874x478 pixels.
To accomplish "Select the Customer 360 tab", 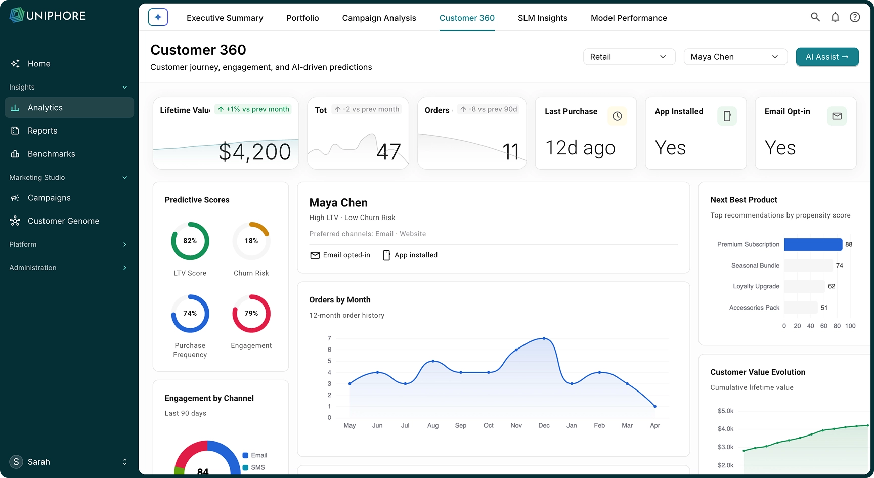I will (x=467, y=18).
